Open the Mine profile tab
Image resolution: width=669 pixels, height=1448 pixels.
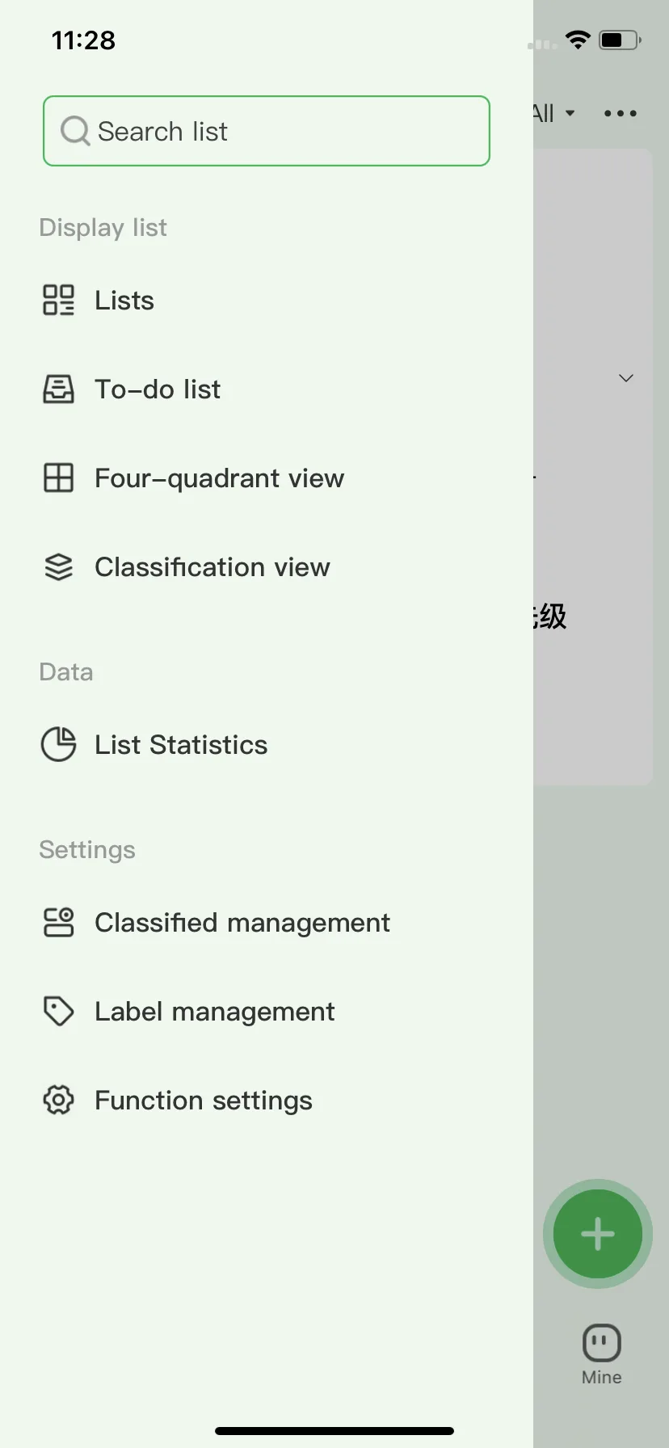pyautogui.click(x=602, y=1355)
